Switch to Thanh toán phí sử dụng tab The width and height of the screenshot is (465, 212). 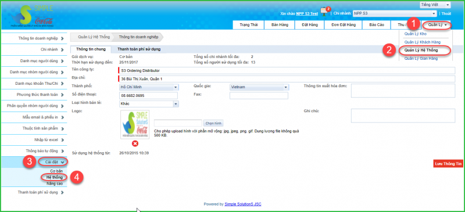139,49
